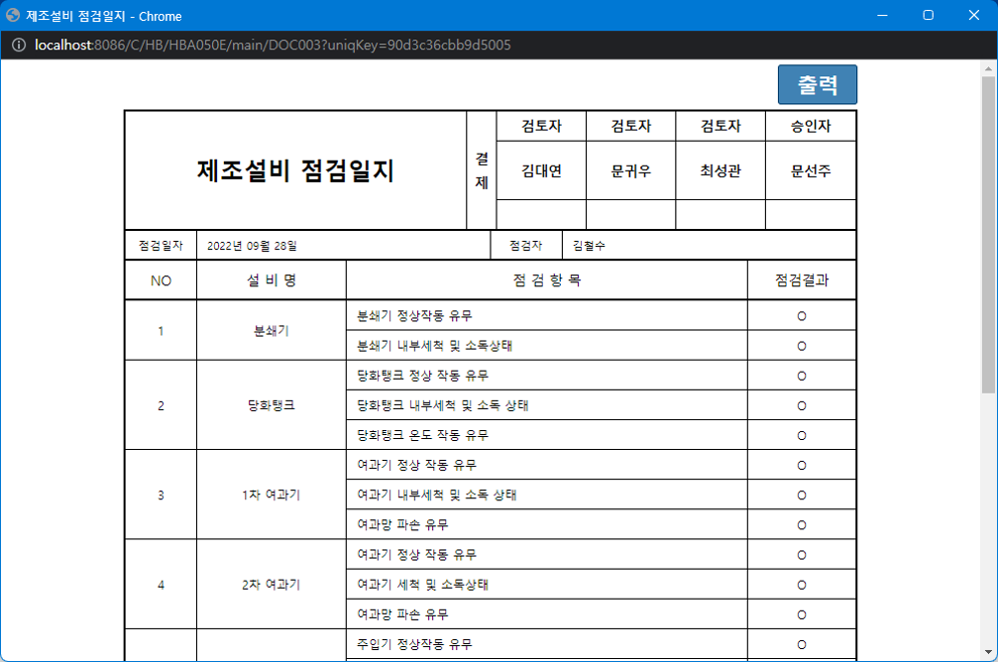Click the site information icon in address bar
Viewport: 998px width, 662px height.
[19, 46]
